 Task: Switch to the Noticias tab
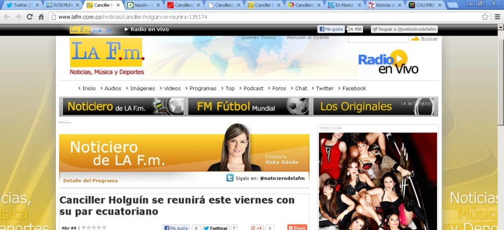384,5
